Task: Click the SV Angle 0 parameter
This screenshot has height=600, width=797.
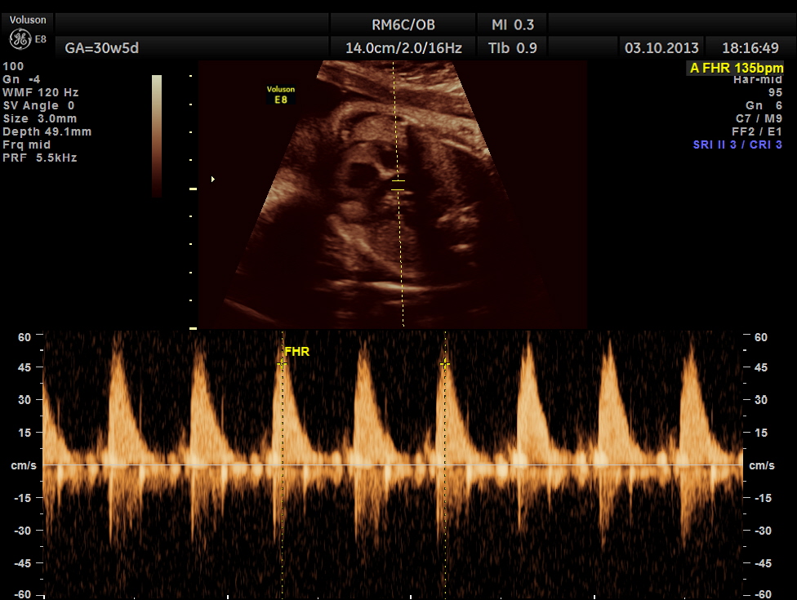Action: click(39, 105)
